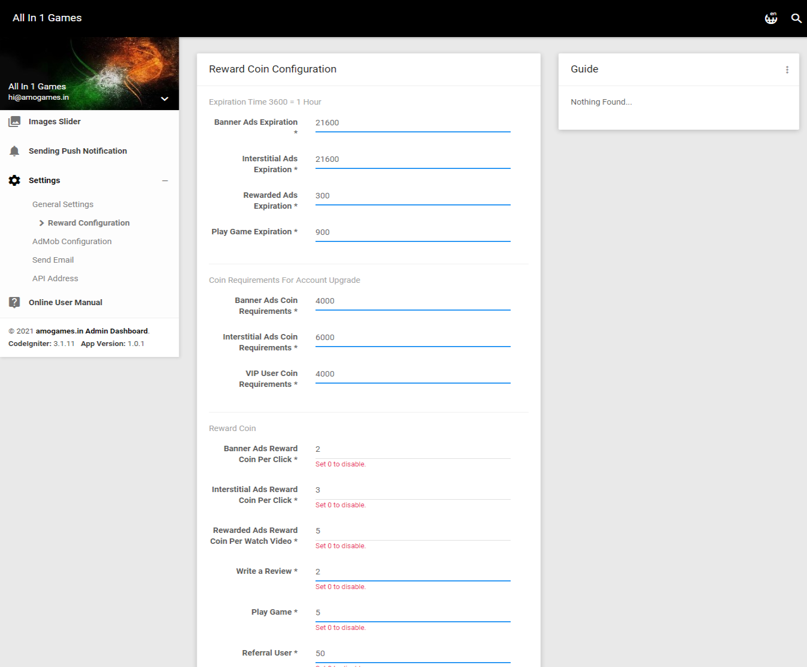Image resolution: width=807 pixels, height=667 pixels.
Task: Click the VIP User Coin Requirements field
Action: tap(413, 374)
